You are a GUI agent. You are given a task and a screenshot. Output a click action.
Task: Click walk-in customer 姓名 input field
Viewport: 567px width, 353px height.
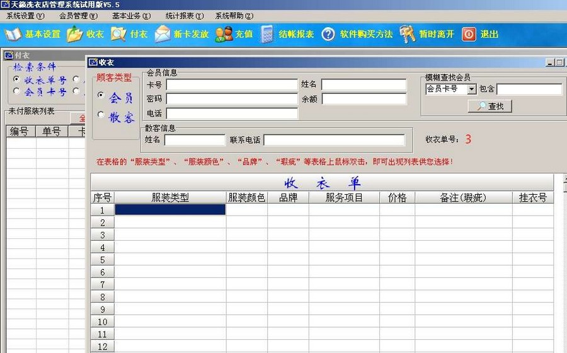tap(195, 140)
